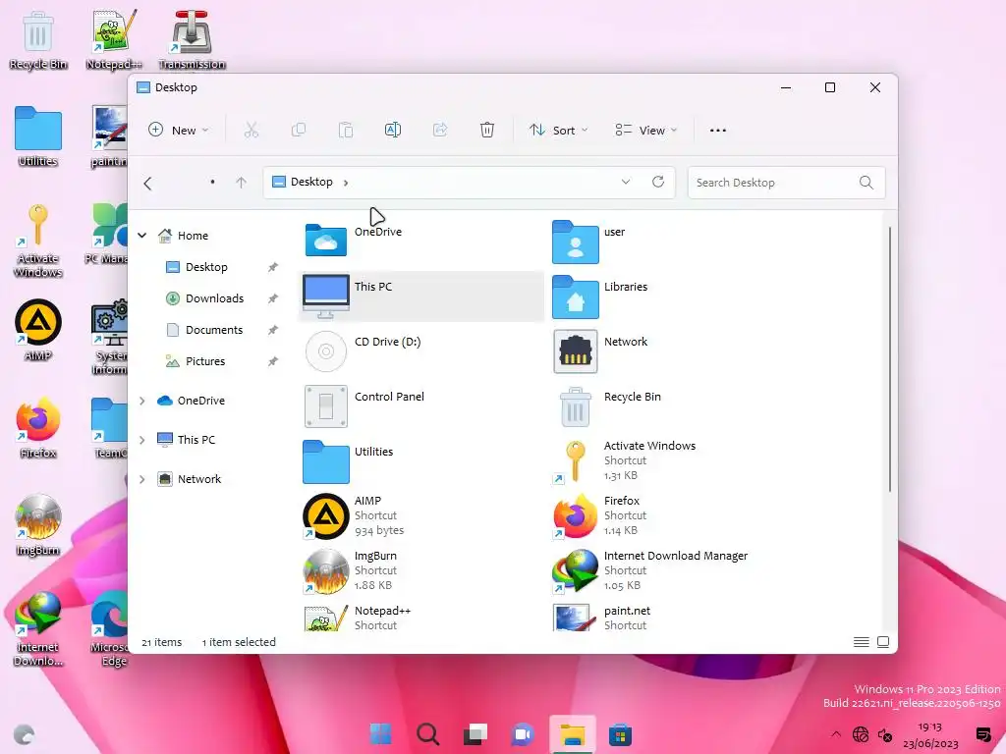Click Desktop breadcrumb in address bar
The height and width of the screenshot is (754, 1006).
pyautogui.click(x=311, y=182)
